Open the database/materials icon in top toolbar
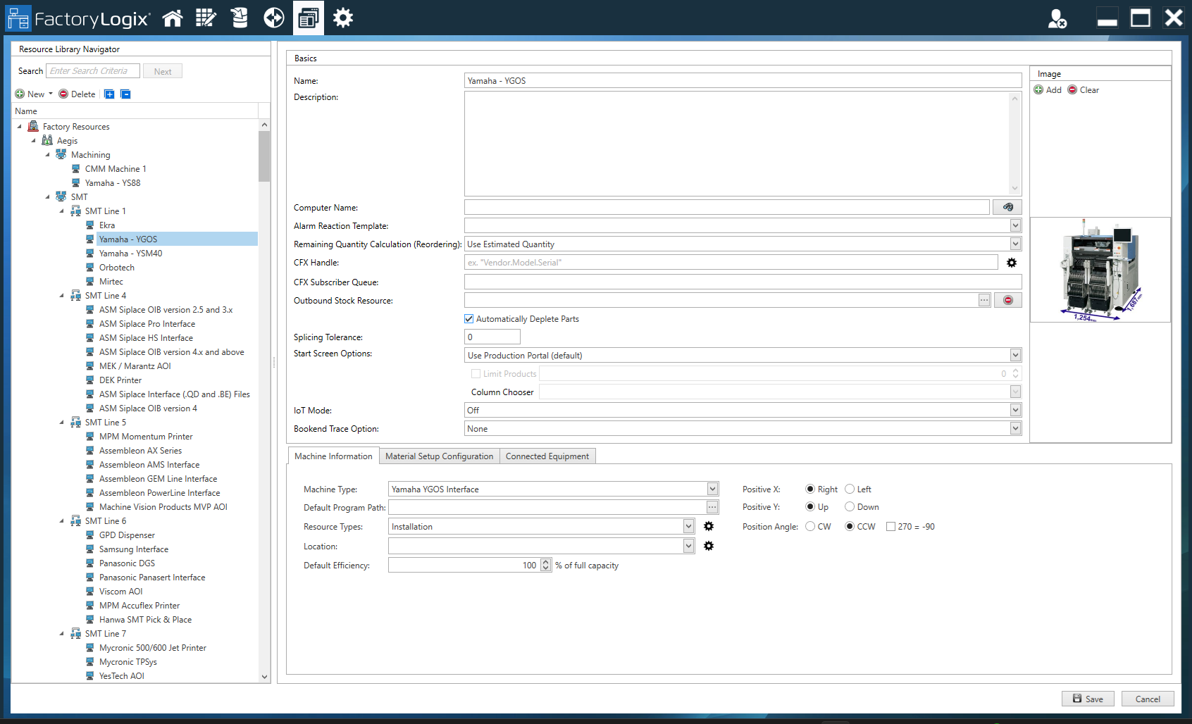This screenshot has height=724, width=1192. 240,18
